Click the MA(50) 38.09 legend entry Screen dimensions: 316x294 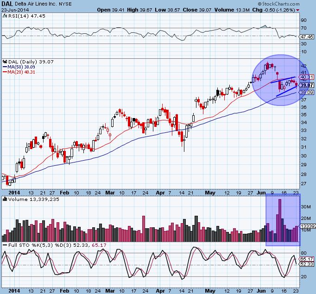click(x=19, y=67)
